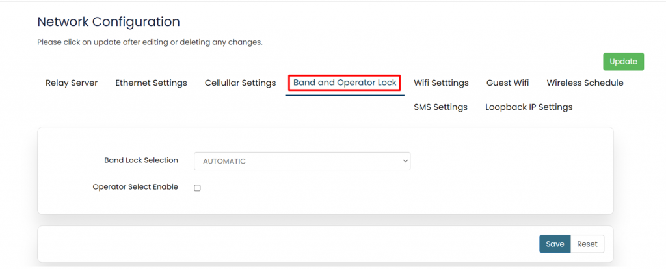Open Loopback IP Settings tab
666x269 pixels.
(529, 107)
